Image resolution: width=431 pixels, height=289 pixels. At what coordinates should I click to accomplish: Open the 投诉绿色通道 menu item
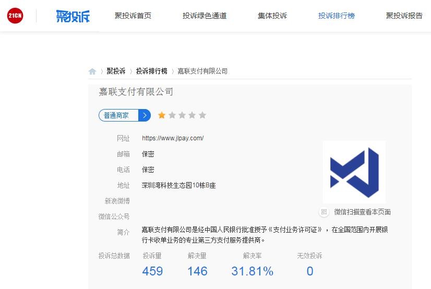(x=205, y=16)
